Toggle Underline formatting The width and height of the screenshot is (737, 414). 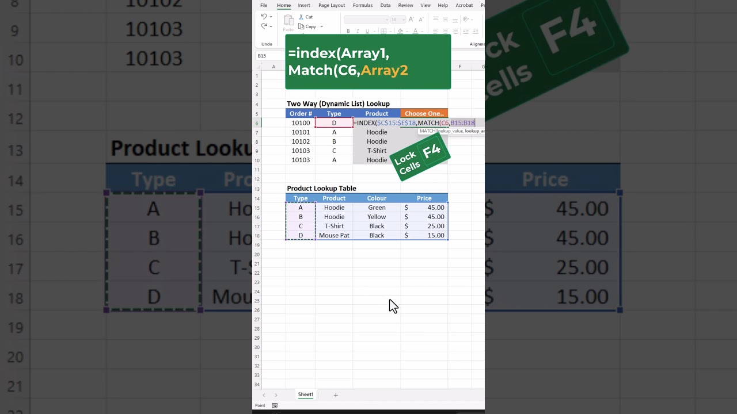tap(367, 31)
